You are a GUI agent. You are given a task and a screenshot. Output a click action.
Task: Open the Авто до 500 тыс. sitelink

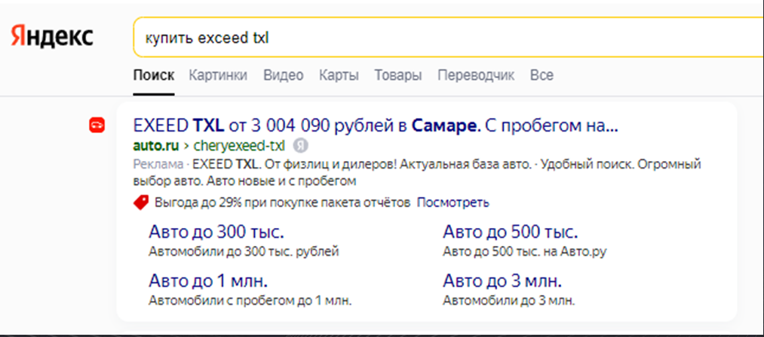pyautogui.click(x=510, y=232)
